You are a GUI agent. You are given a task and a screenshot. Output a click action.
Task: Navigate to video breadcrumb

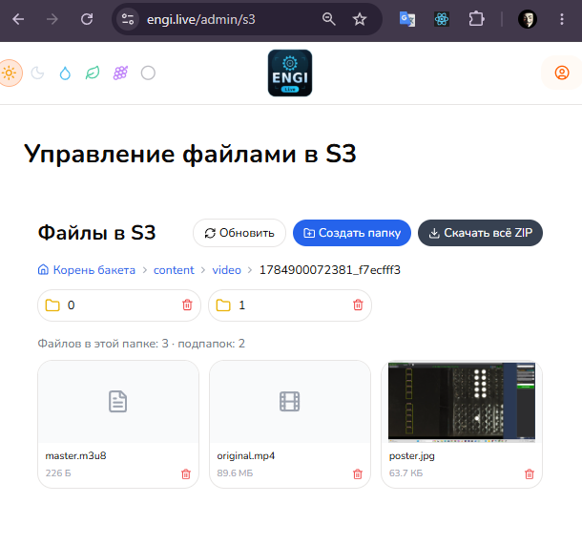pos(226,269)
